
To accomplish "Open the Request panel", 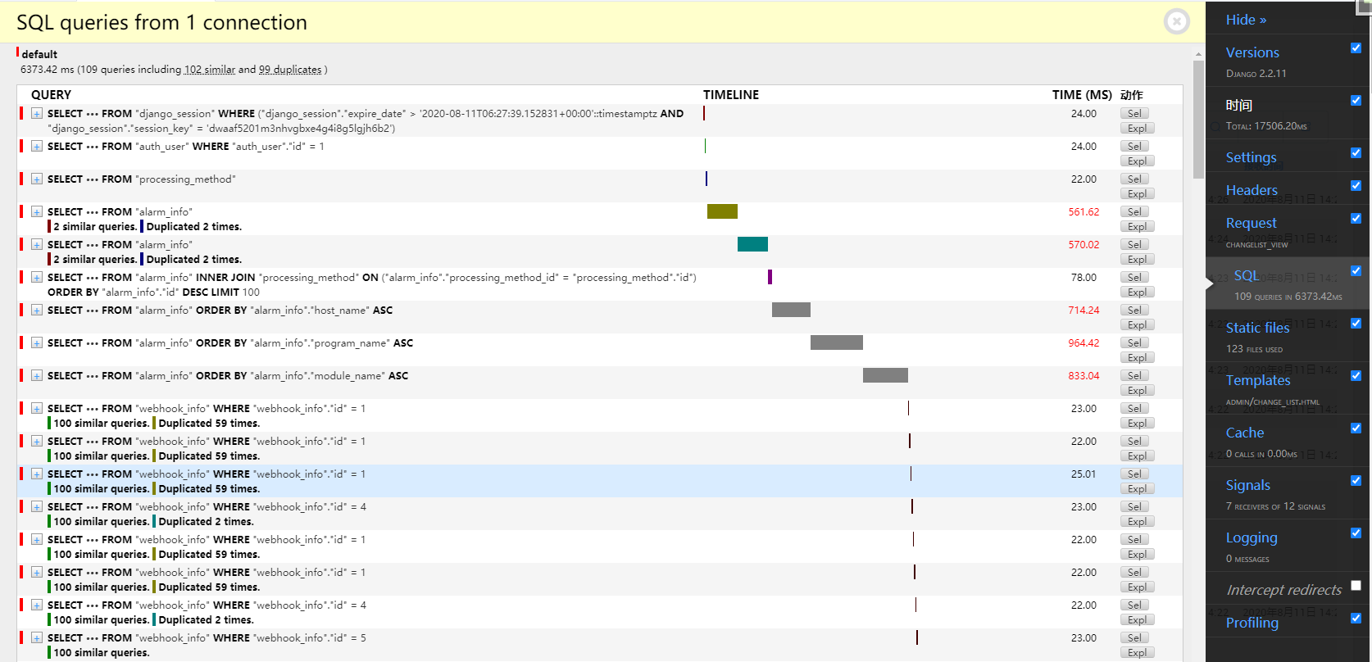I will tap(1251, 223).
